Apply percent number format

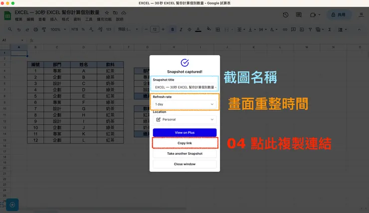pos(83,29)
